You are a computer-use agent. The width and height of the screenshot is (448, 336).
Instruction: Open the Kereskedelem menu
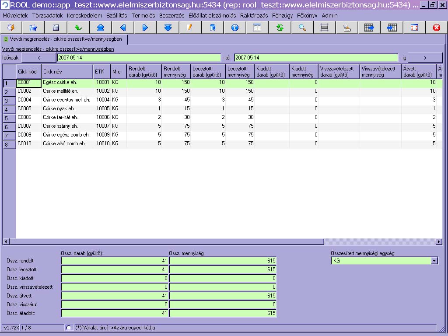pos(84,15)
